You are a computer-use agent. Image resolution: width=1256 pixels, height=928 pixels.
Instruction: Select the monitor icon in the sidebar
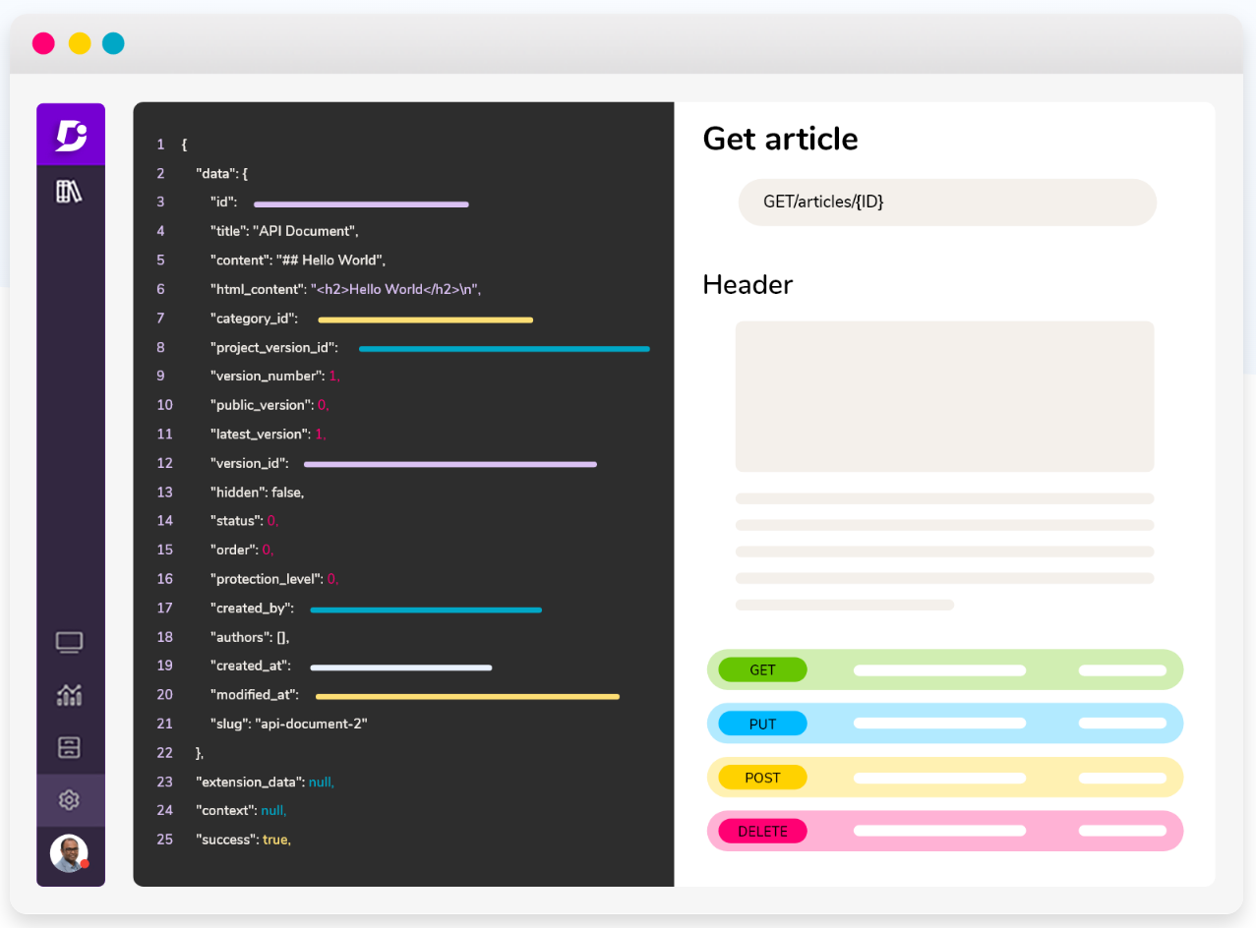point(68,642)
